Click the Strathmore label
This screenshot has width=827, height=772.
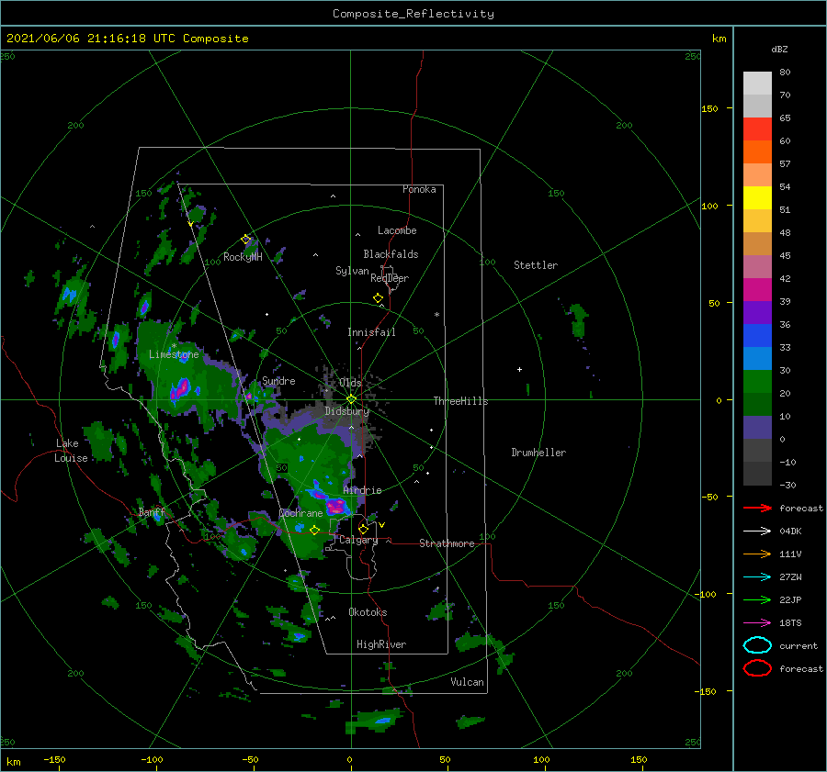pyautogui.click(x=447, y=543)
